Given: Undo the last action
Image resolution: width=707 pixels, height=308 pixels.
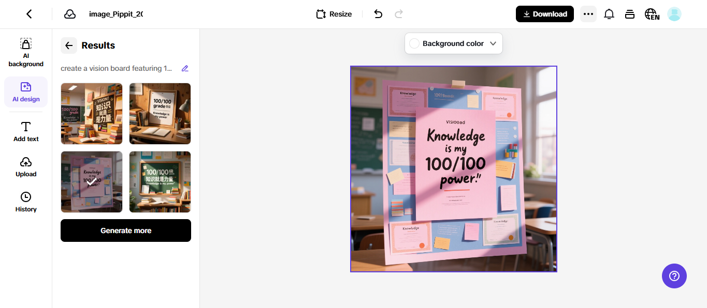Looking at the screenshot, I should 378,14.
